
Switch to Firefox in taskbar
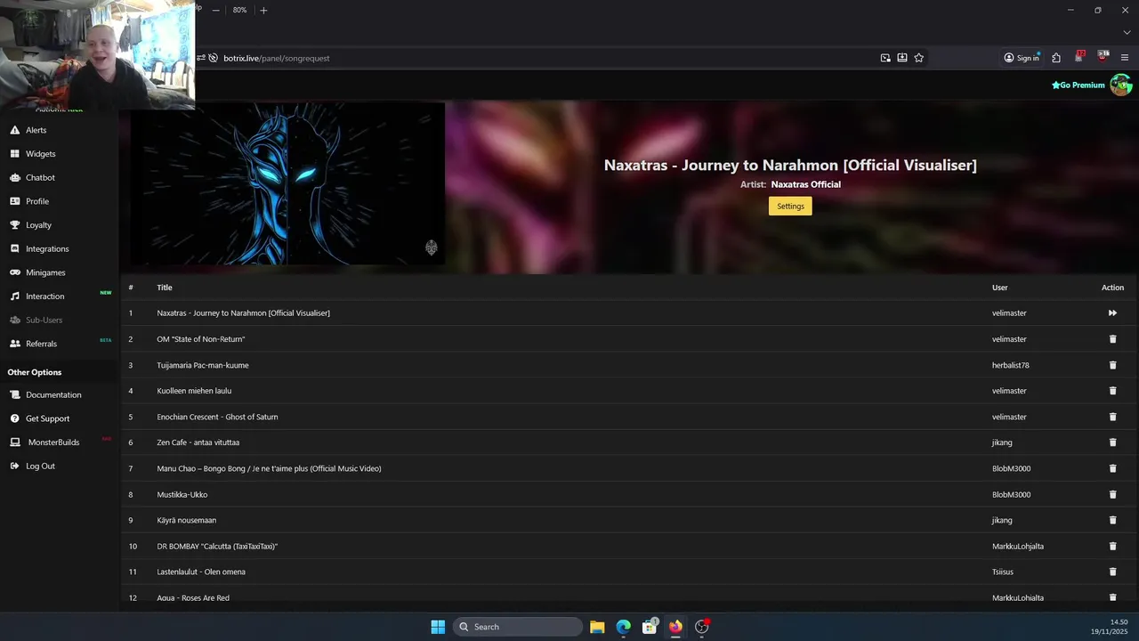675,627
